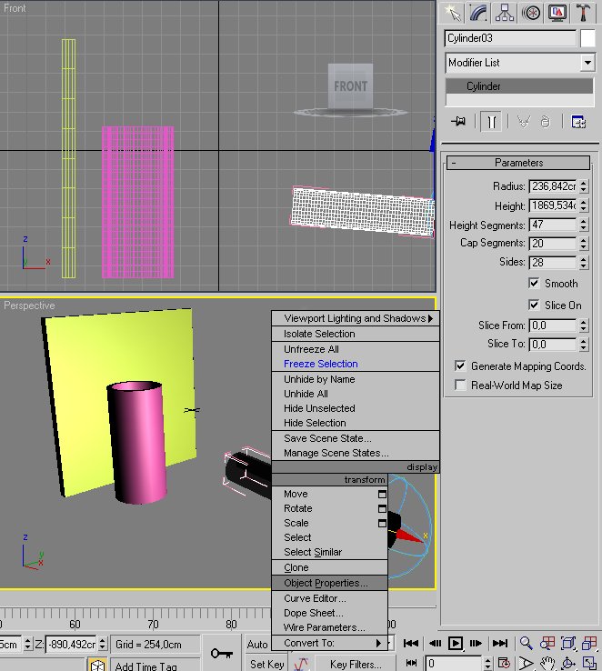Image resolution: width=602 pixels, height=671 pixels.
Task: Select the Pan hand viewport tool
Action: point(547,664)
